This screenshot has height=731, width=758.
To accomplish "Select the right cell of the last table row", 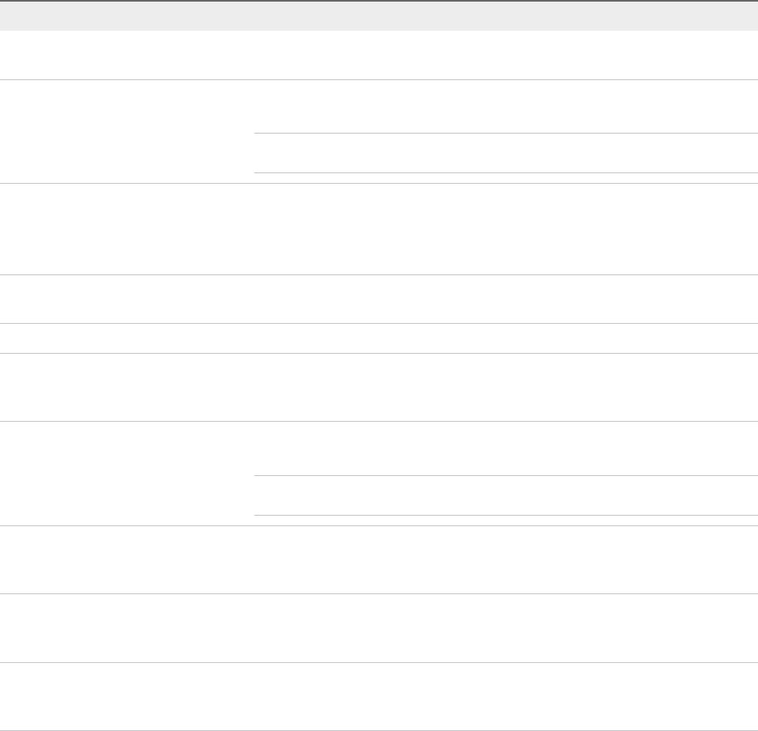I will click(x=505, y=698).
